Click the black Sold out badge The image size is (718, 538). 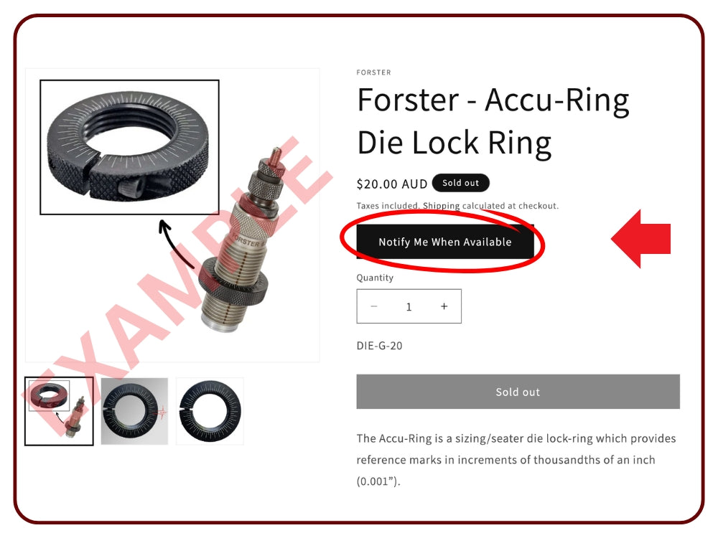[461, 183]
